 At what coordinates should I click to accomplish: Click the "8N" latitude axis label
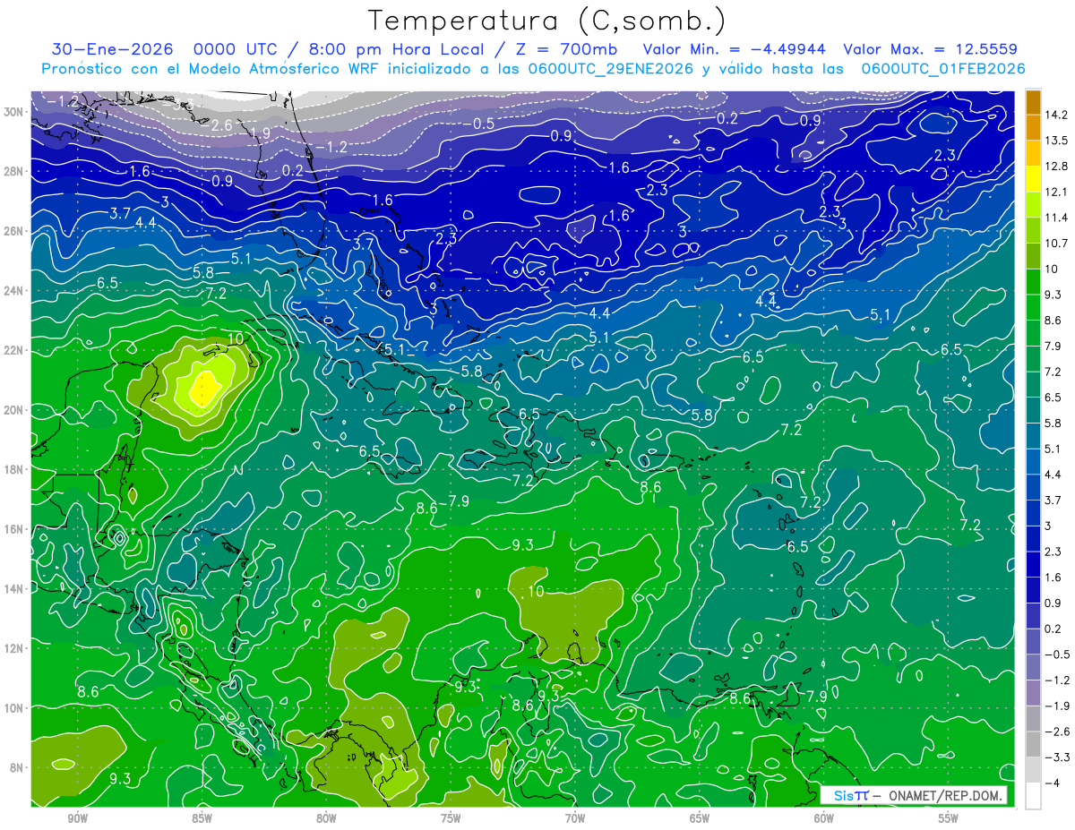(17, 768)
